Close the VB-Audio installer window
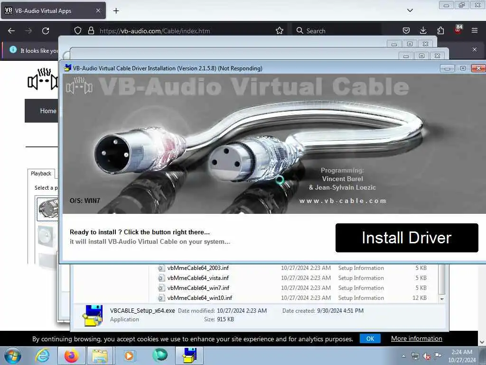486x365 pixels. [478, 68]
